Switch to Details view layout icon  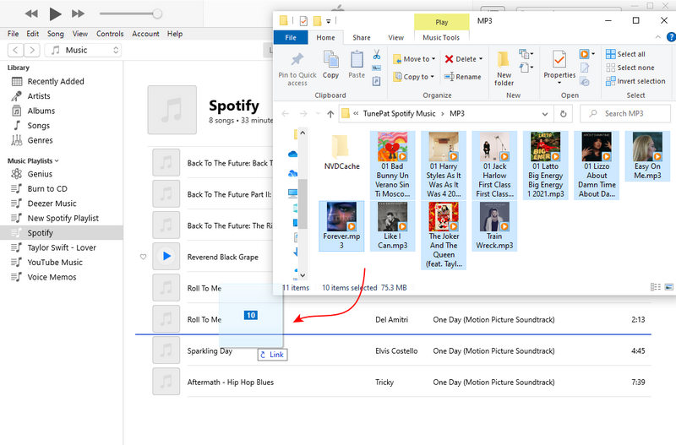click(656, 287)
